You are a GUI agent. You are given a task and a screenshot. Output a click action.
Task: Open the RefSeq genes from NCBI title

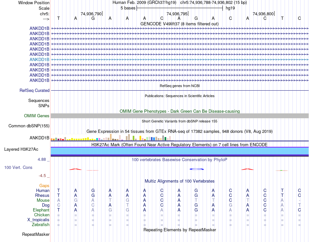click(x=180, y=86)
